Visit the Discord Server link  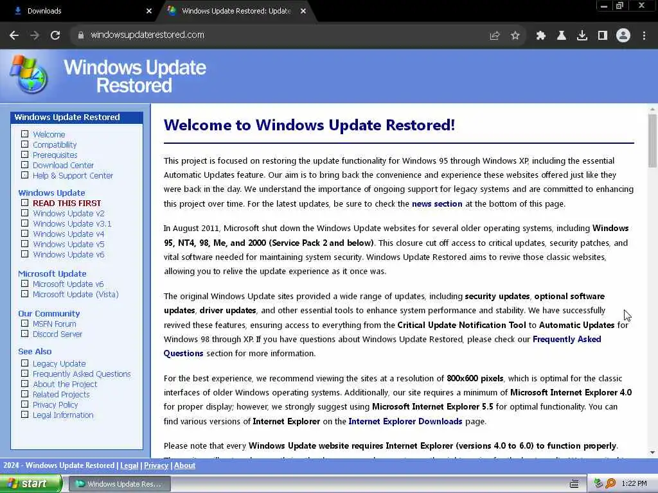[57, 334]
